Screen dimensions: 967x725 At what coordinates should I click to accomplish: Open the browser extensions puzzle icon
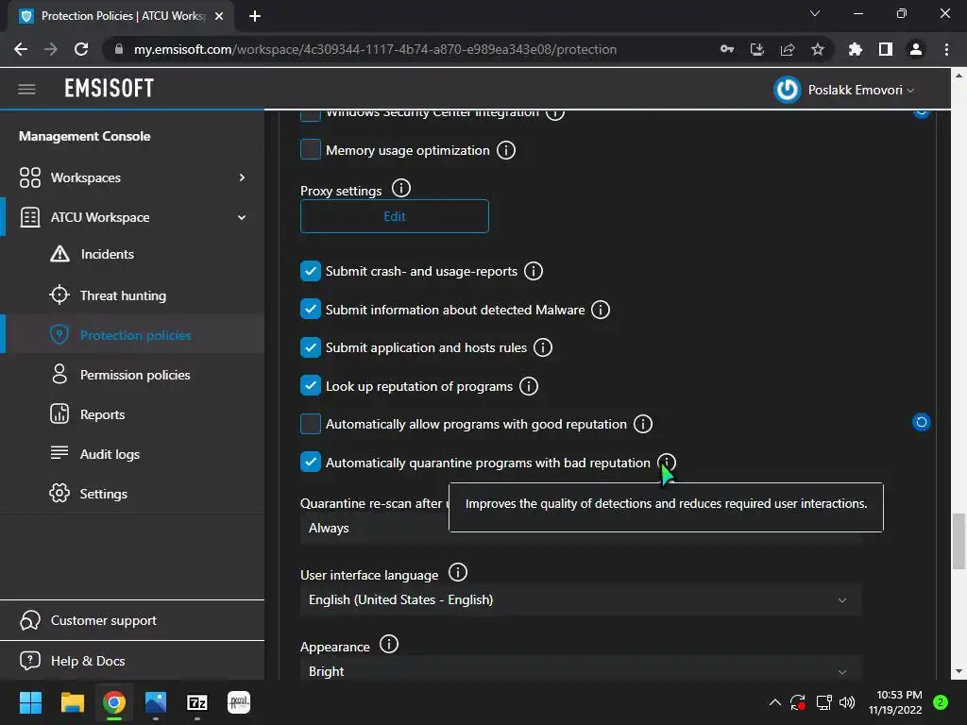pos(855,49)
